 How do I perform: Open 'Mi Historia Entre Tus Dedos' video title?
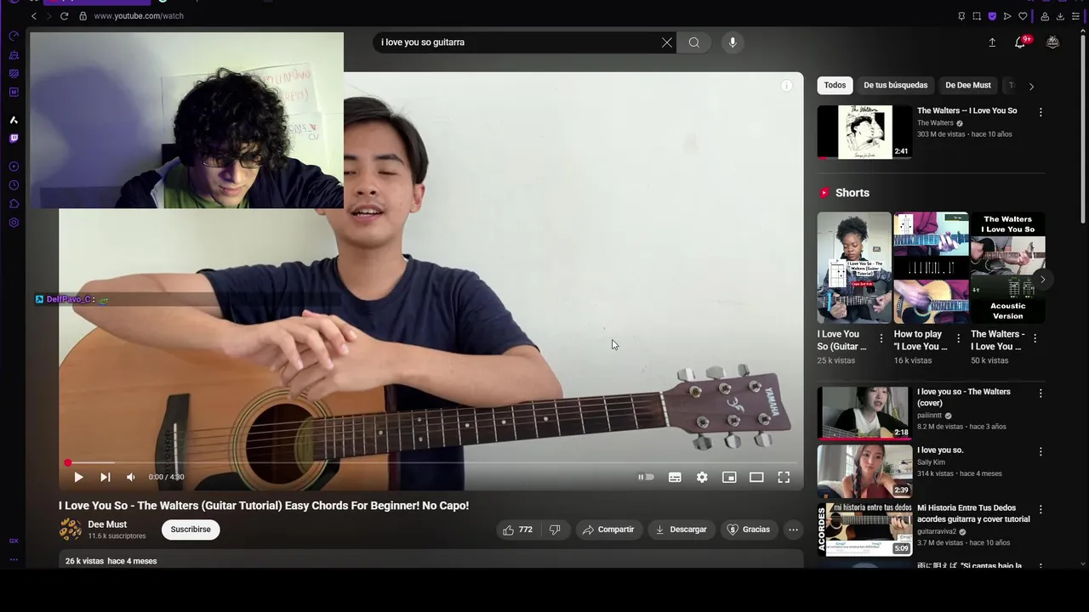[973, 513]
